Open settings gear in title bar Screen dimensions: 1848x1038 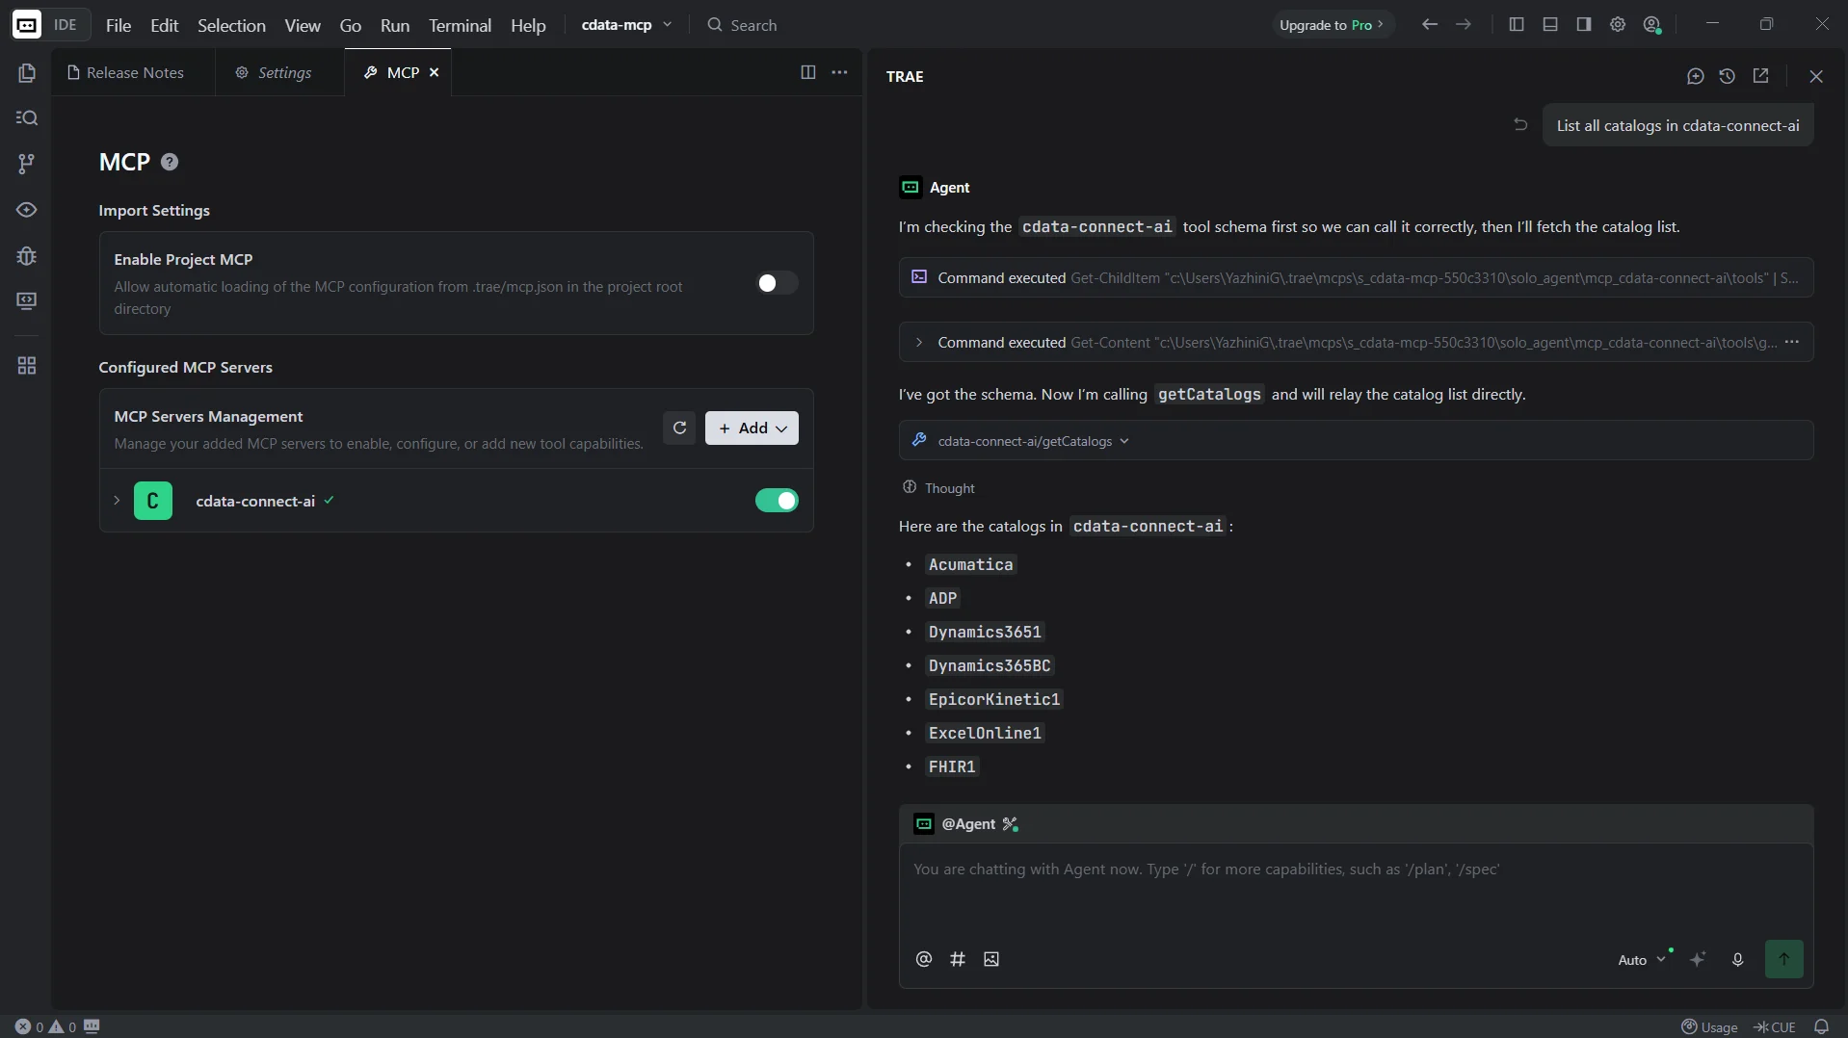[x=1618, y=25]
